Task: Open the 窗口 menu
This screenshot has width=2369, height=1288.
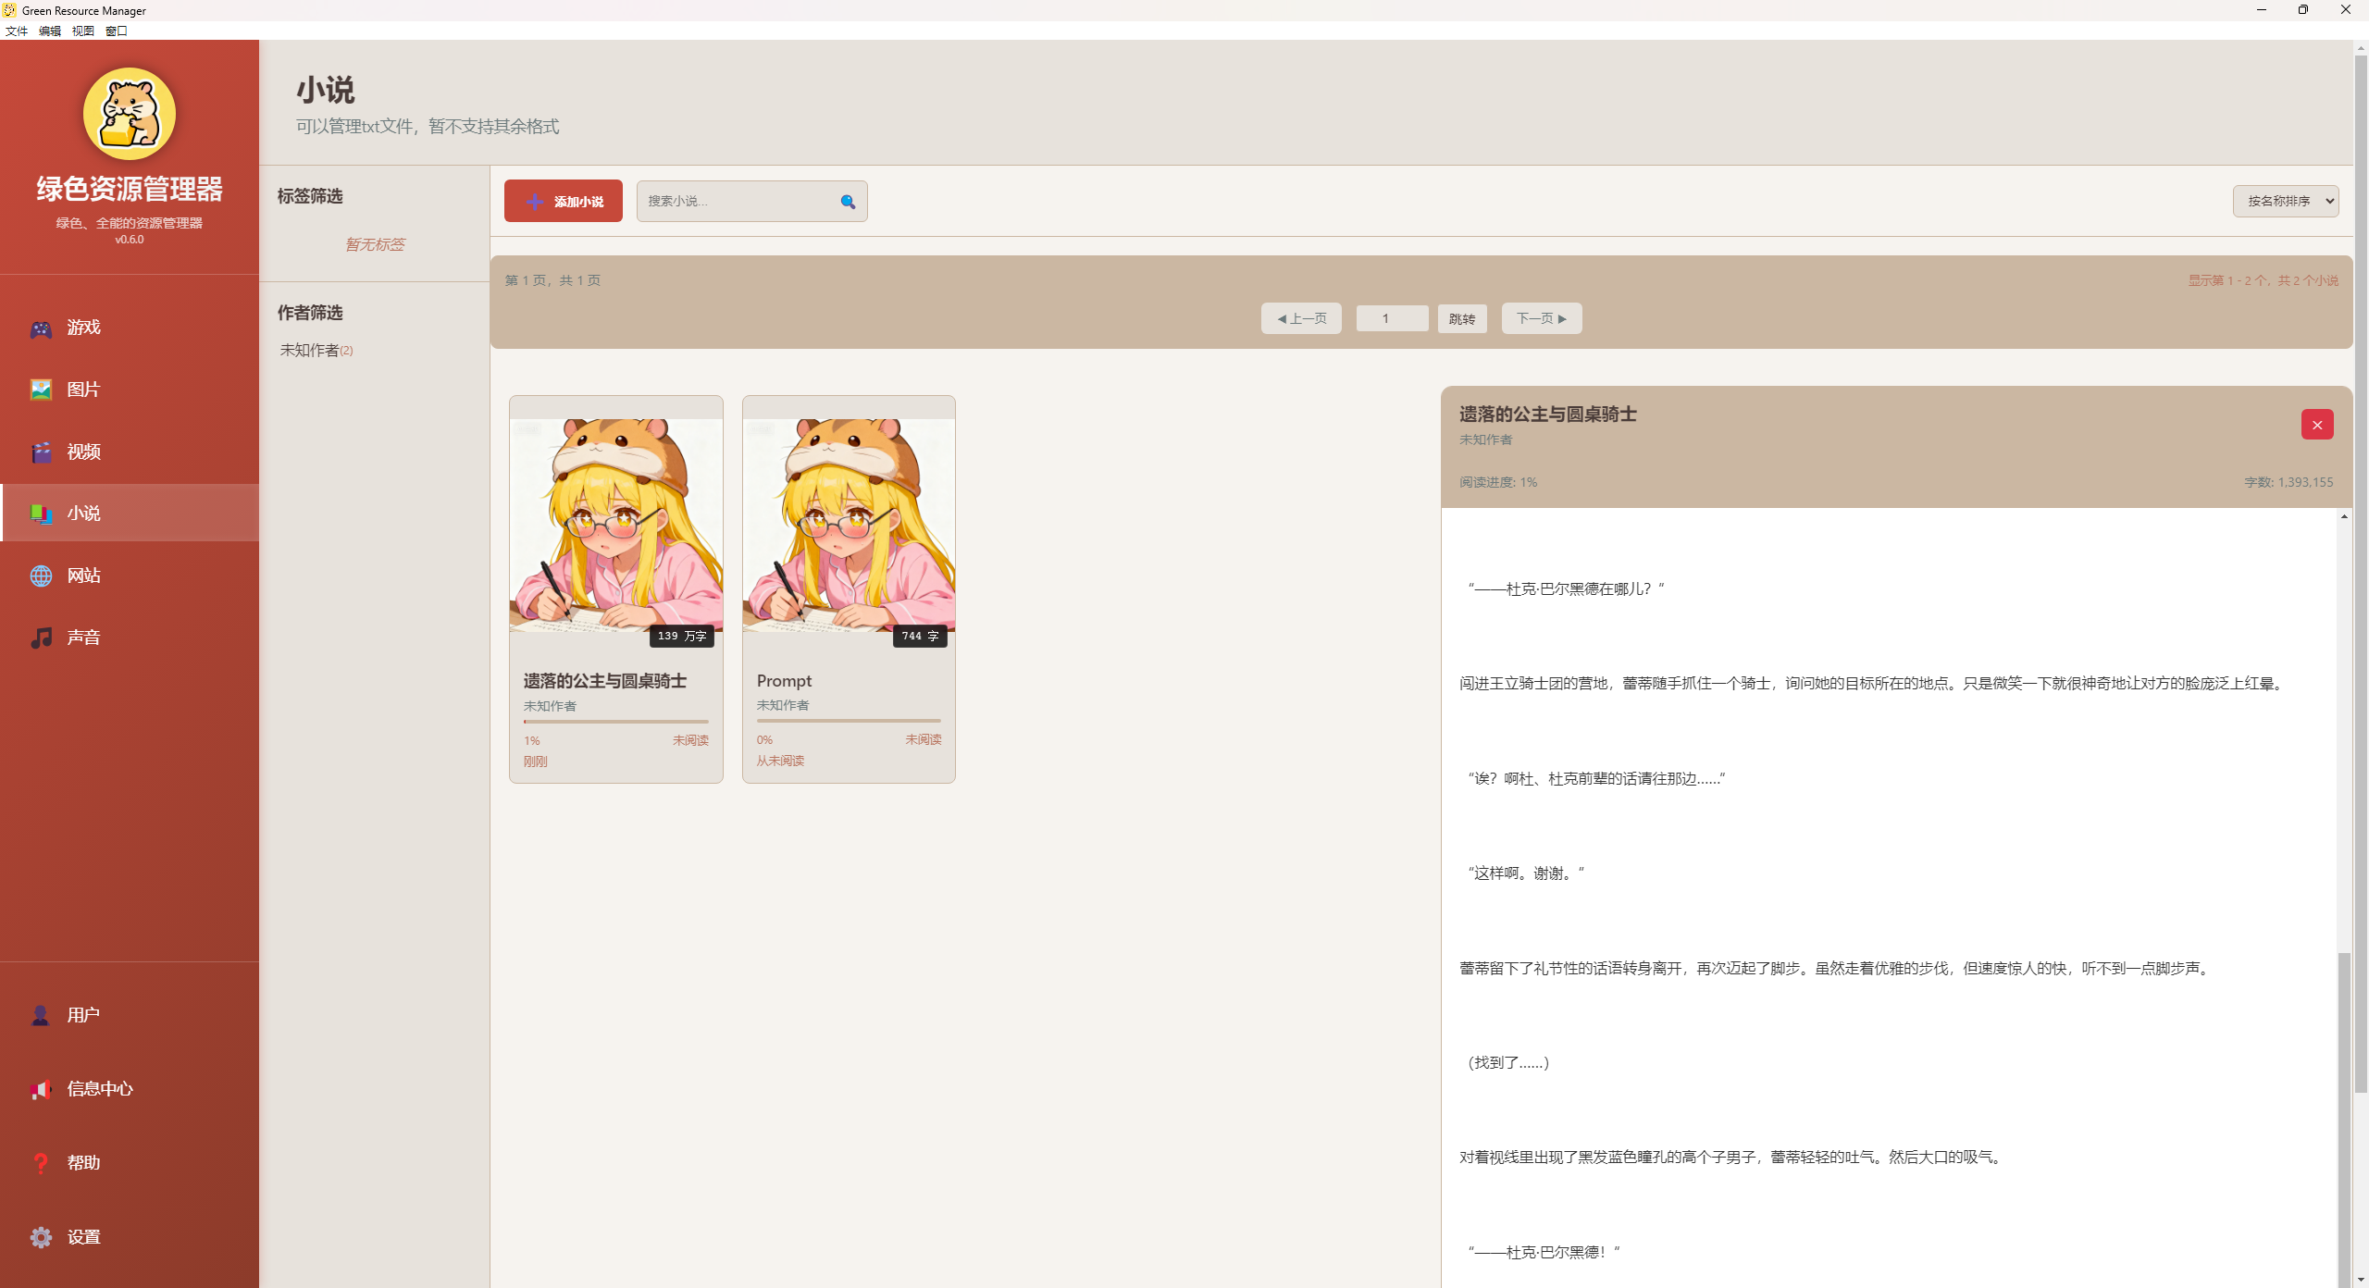Action: 117,31
